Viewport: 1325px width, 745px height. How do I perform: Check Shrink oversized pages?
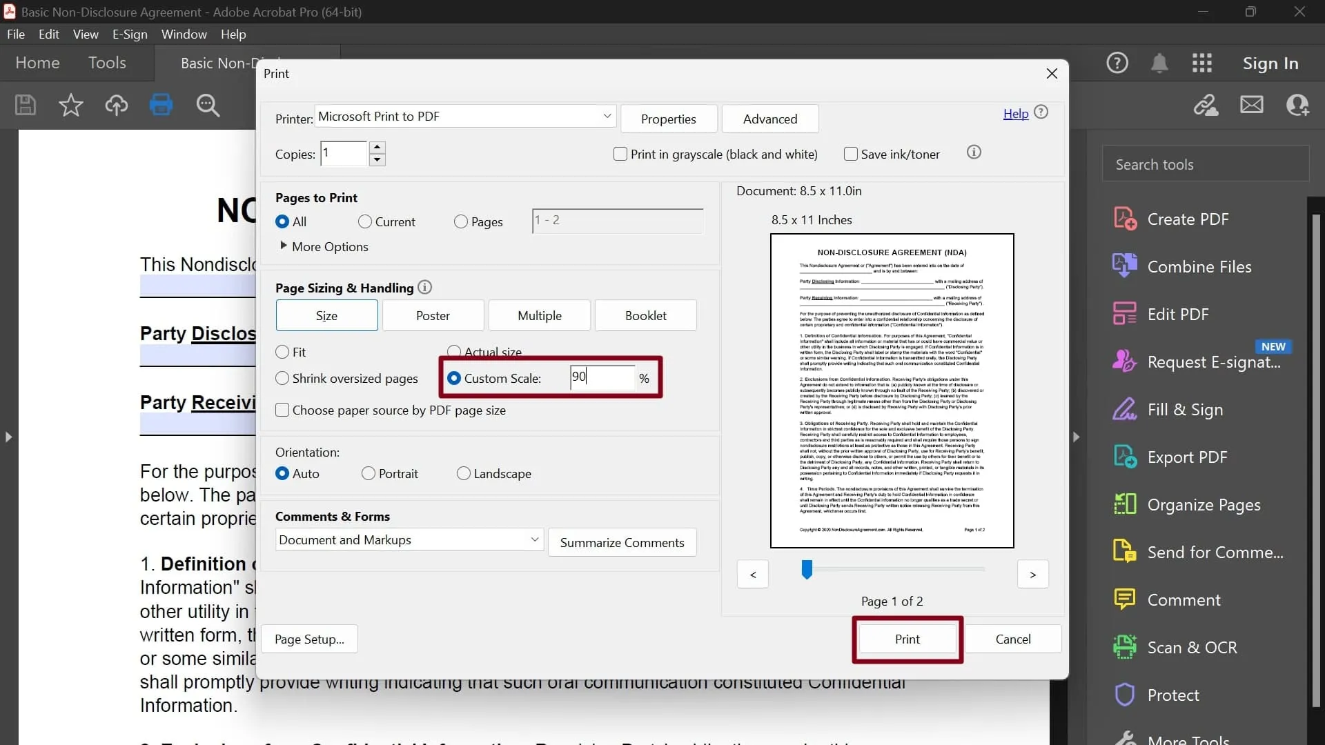(283, 378)
